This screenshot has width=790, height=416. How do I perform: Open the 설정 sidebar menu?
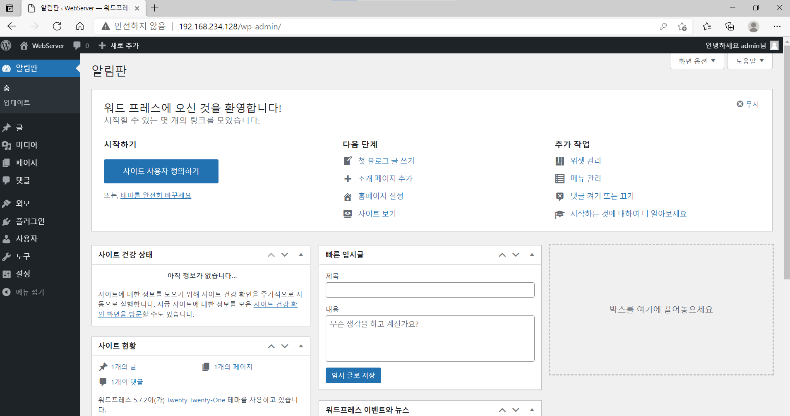tap(40, 274)
